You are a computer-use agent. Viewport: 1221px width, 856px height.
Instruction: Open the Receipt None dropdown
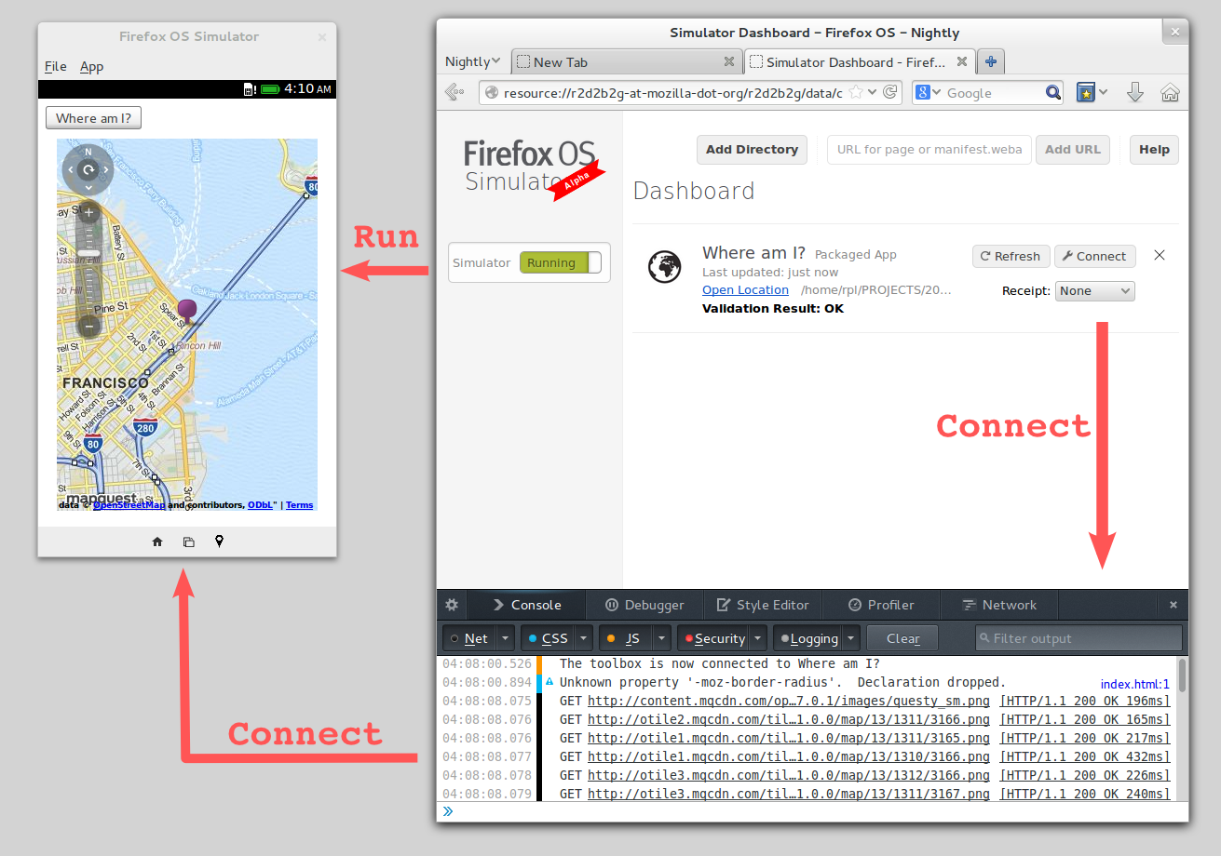pyautogui.click(x=1095, y=291)
